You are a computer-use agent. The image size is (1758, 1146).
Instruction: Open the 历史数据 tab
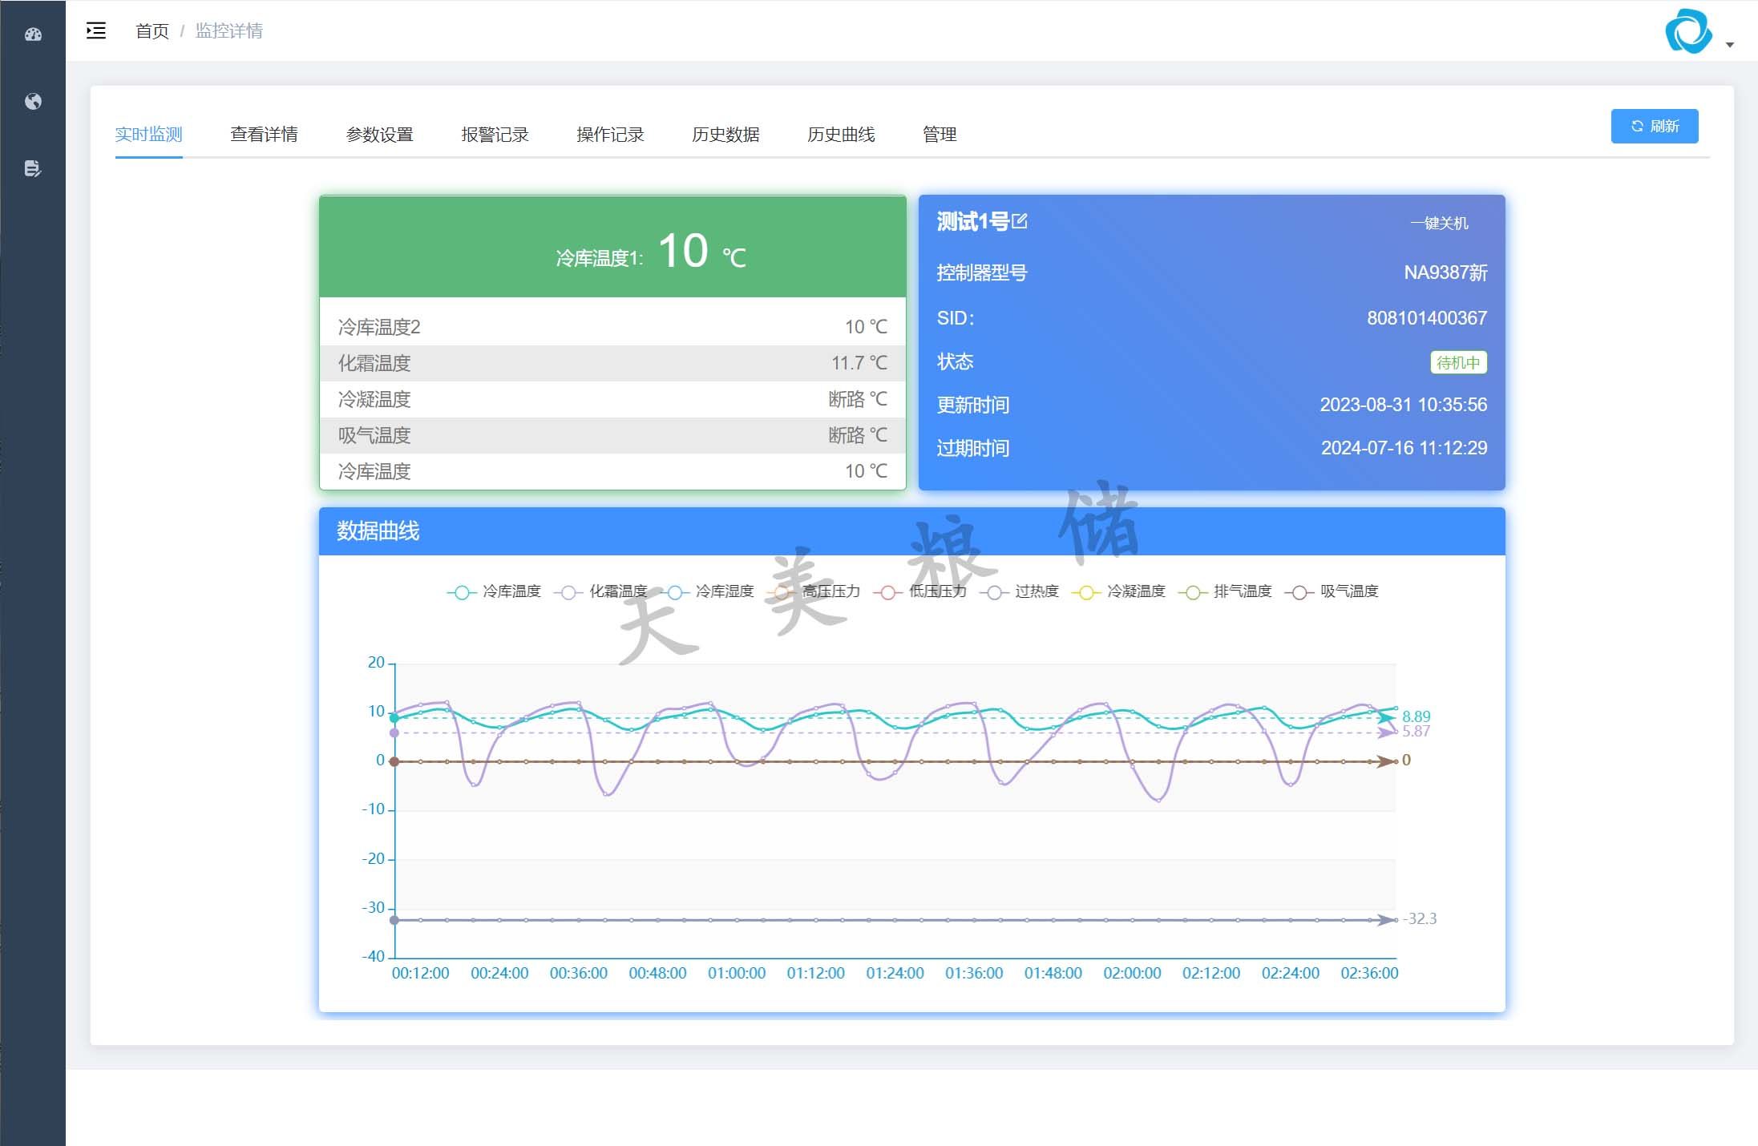pyautogui.click(x=726, y=134)
